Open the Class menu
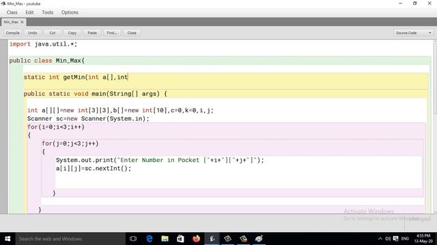437x245 pixels. click(12, 12)
